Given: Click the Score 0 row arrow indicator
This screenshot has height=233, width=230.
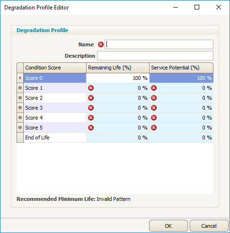Looking at the screenshot, I should [20, 78].
